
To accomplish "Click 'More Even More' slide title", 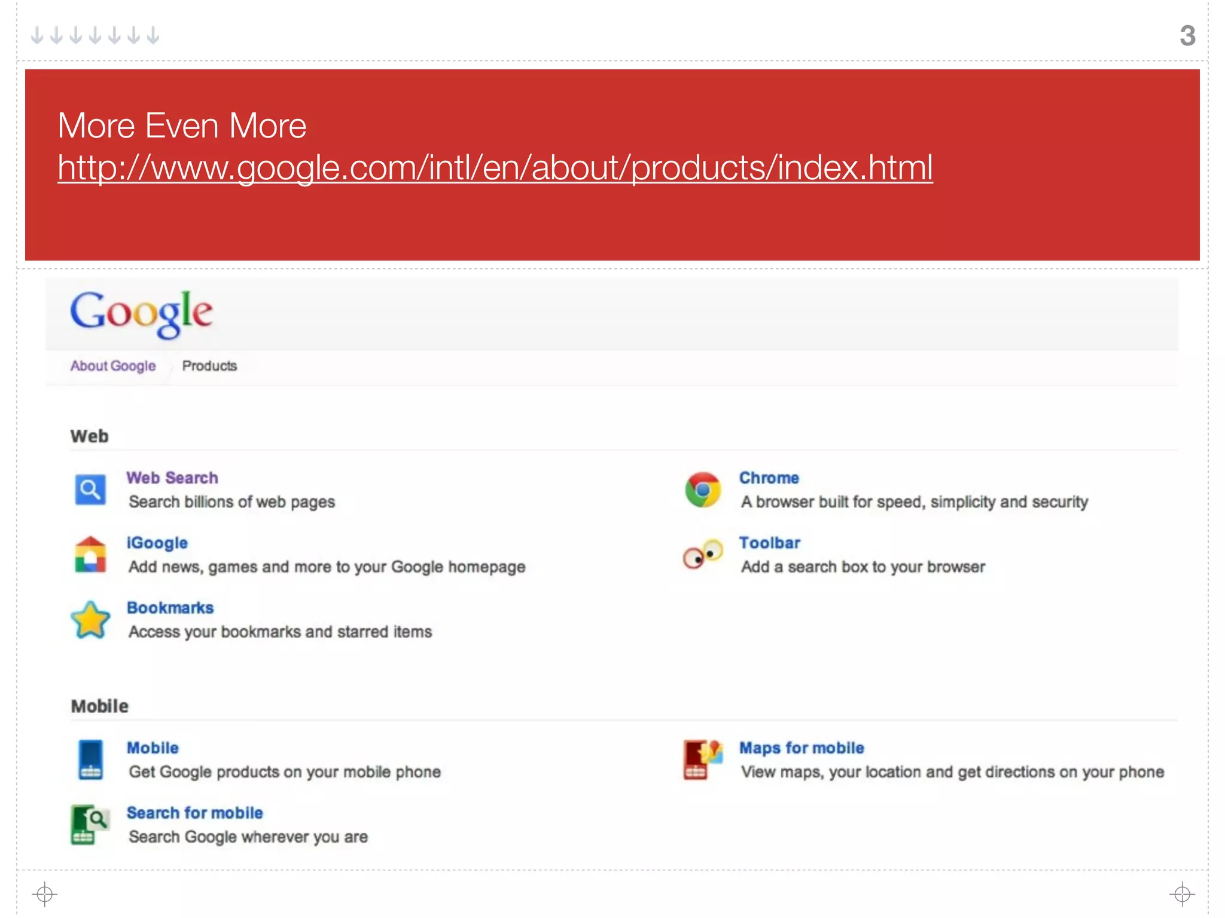I will coord(182,126).
